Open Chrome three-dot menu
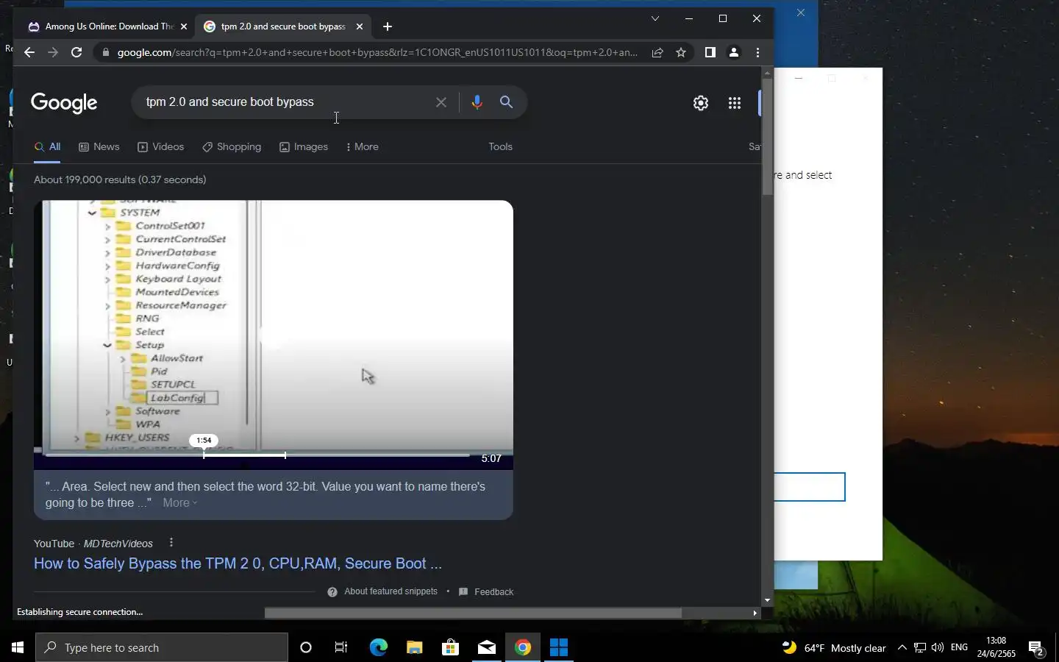 (757, 52)
